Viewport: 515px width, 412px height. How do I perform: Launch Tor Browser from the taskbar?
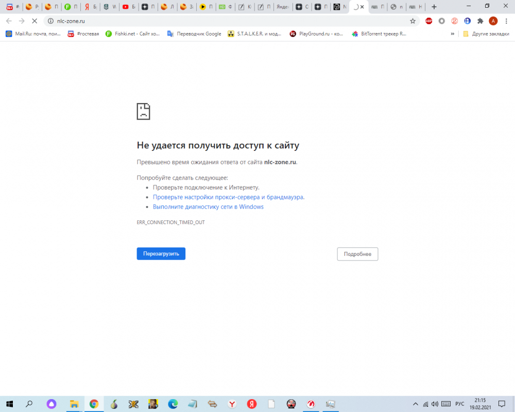click(x=113, y=404)
